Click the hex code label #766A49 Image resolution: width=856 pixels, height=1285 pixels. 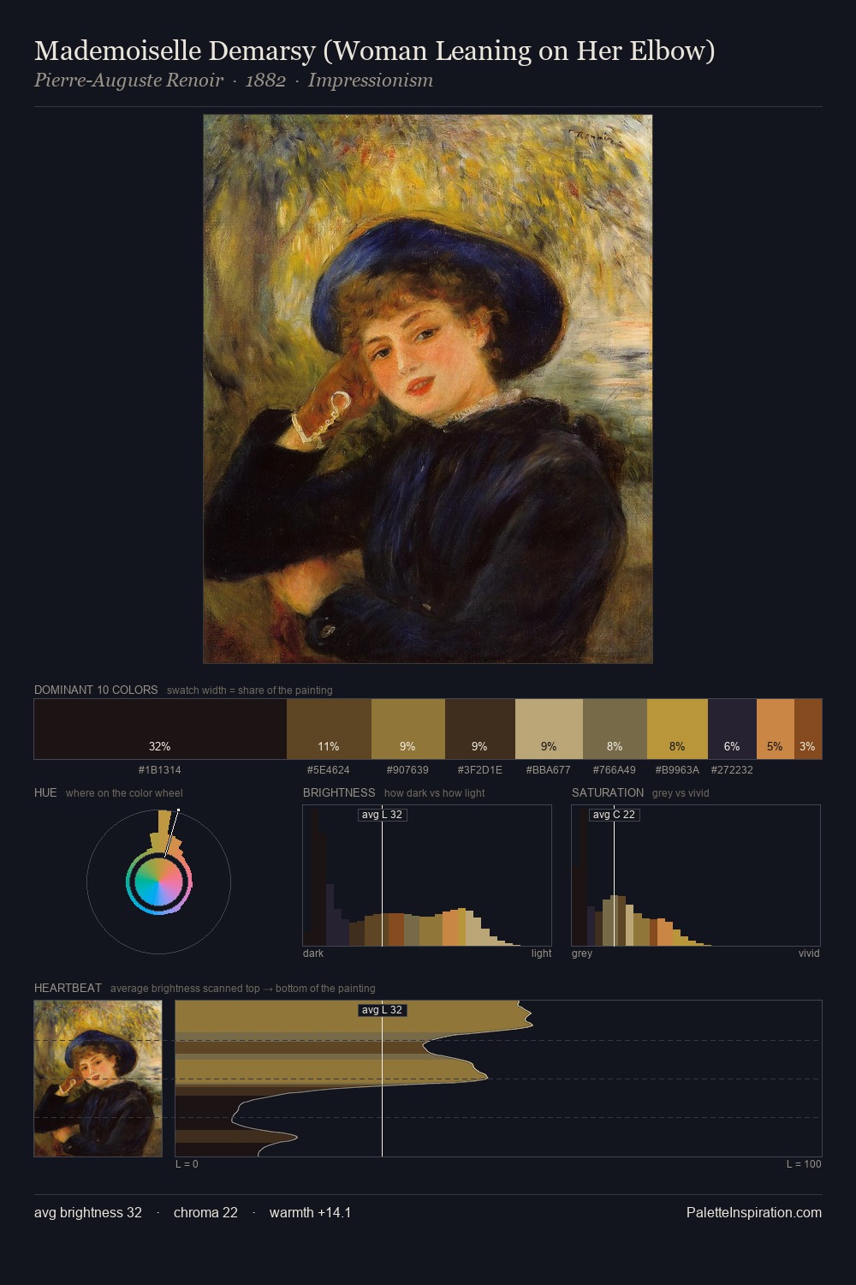coord(615,770)
